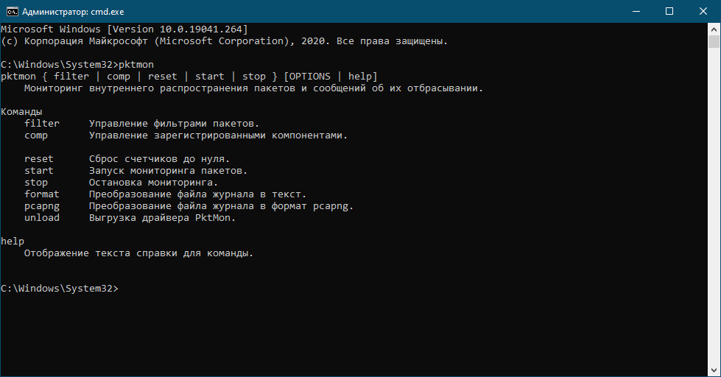Click the scrollbar up arrow
The image size is (721, 377).
714,29
